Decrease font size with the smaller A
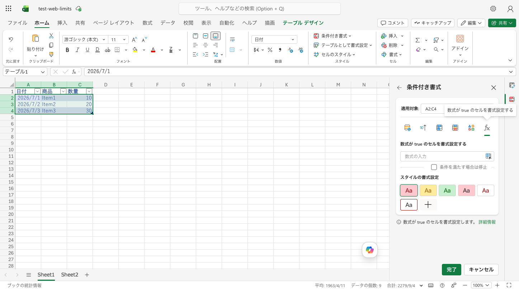The width and height of the screenshot is (519, 289). tap(144, 40)
